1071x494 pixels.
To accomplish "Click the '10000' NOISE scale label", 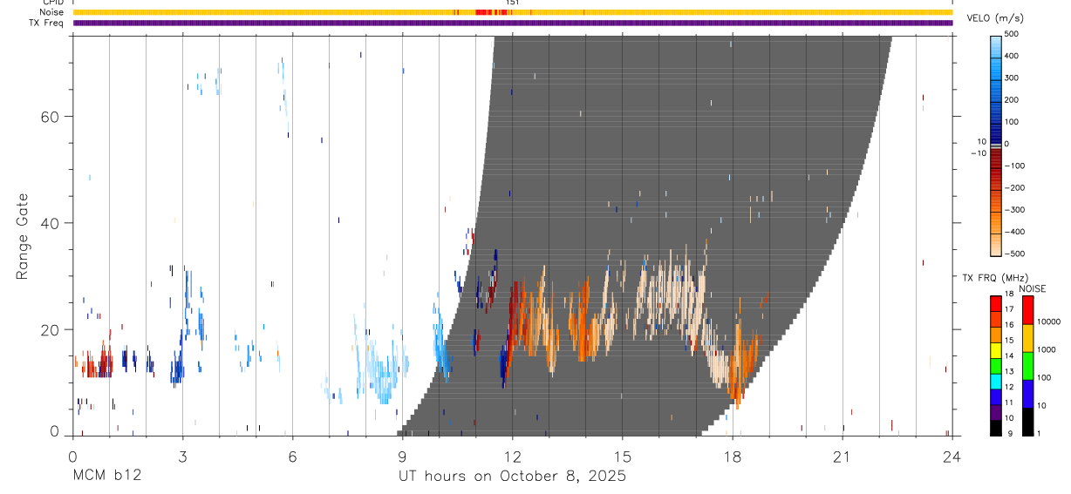I will (1051, 322).
